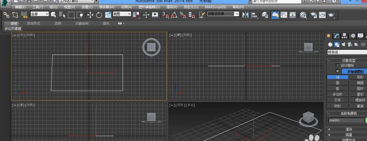Click Use Pivot Point Center icon
The image size is (367, 141).
[136, 15]
